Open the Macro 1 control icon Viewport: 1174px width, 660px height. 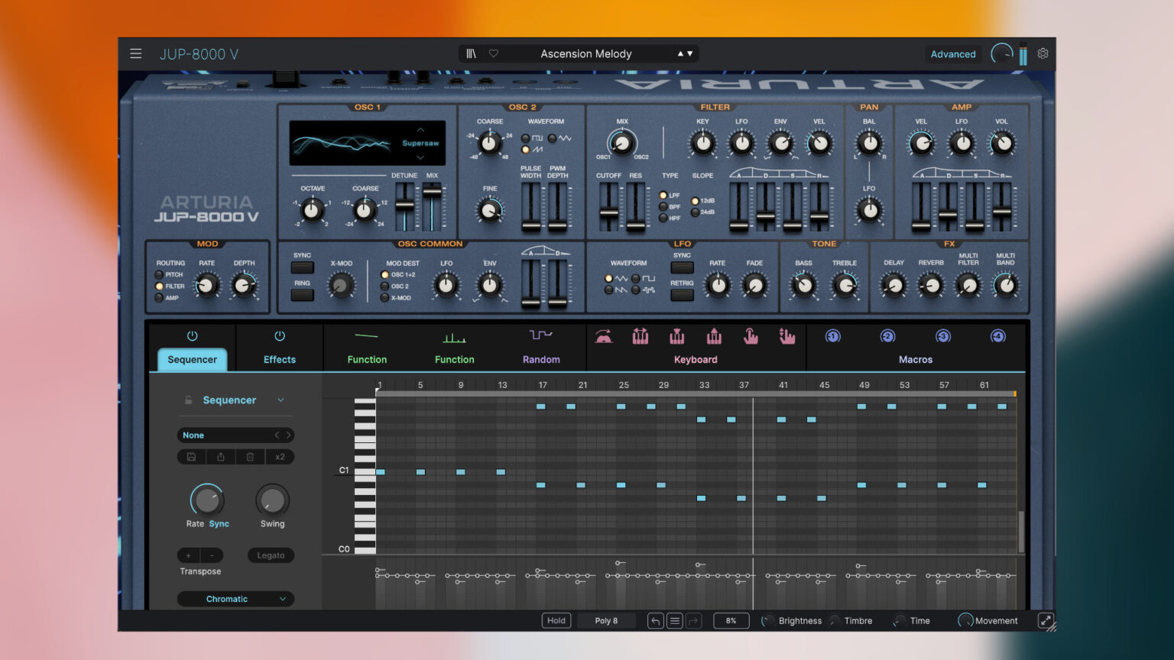832,336
